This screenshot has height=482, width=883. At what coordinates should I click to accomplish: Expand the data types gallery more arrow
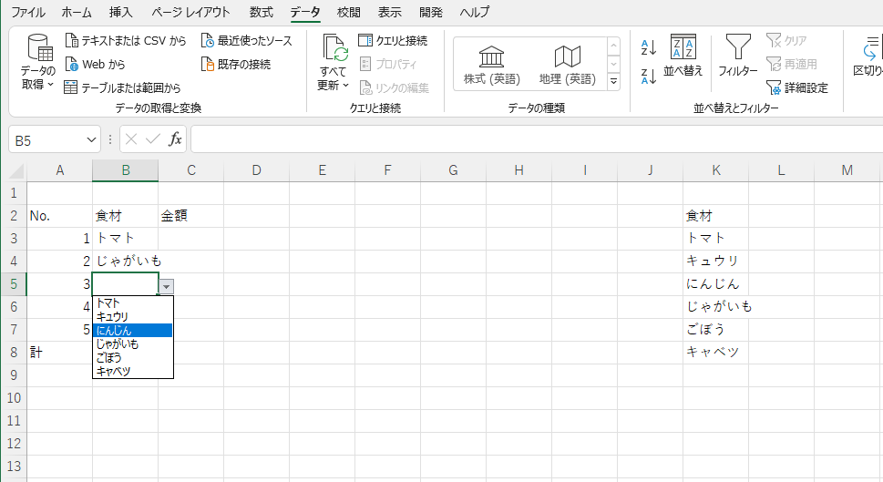click(614, 82)
